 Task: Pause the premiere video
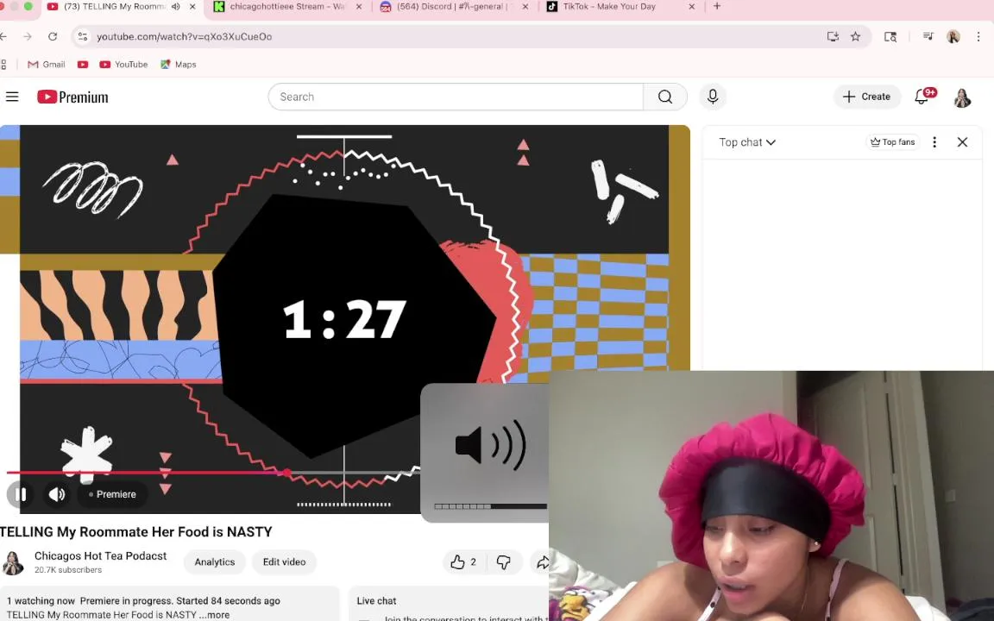(x=21, y=494)
